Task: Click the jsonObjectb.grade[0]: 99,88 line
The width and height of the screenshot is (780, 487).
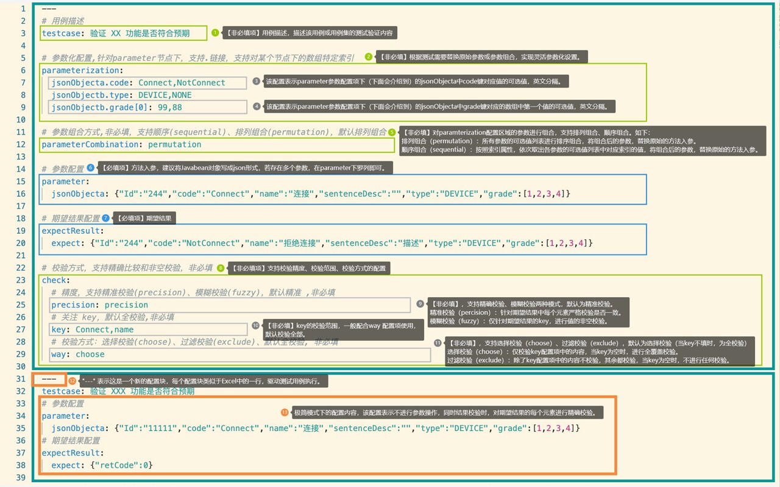Action: click(x=147, y=107)
